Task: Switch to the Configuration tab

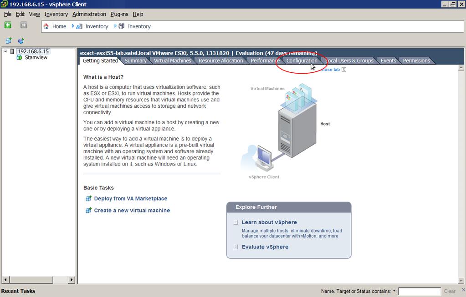Action: point(302,60)
